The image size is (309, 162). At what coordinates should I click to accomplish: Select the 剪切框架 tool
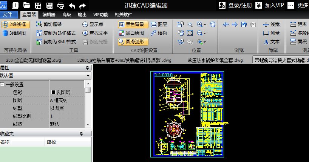pos(49,24)
